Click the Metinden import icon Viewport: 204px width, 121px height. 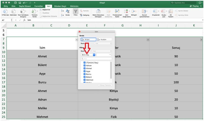[13, 12]
